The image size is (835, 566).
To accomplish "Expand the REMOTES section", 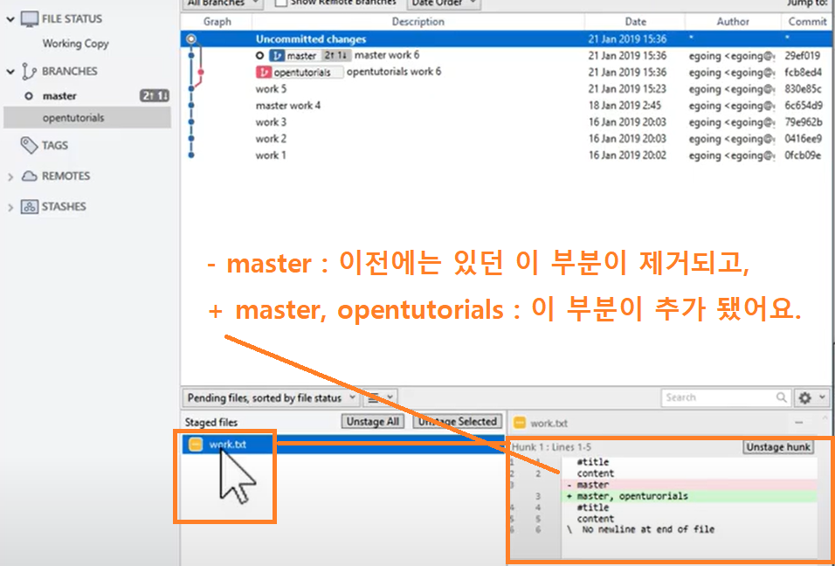I will (x=10, y=176).
